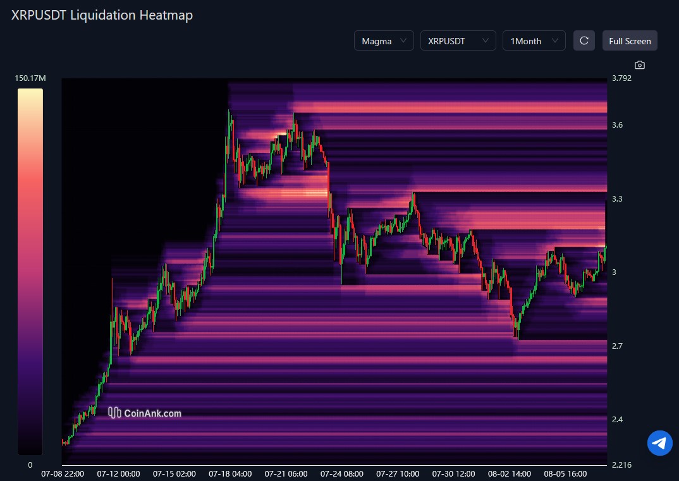Click the 3.3 price axis label
The image size is (679, 481).
(617, 198)
